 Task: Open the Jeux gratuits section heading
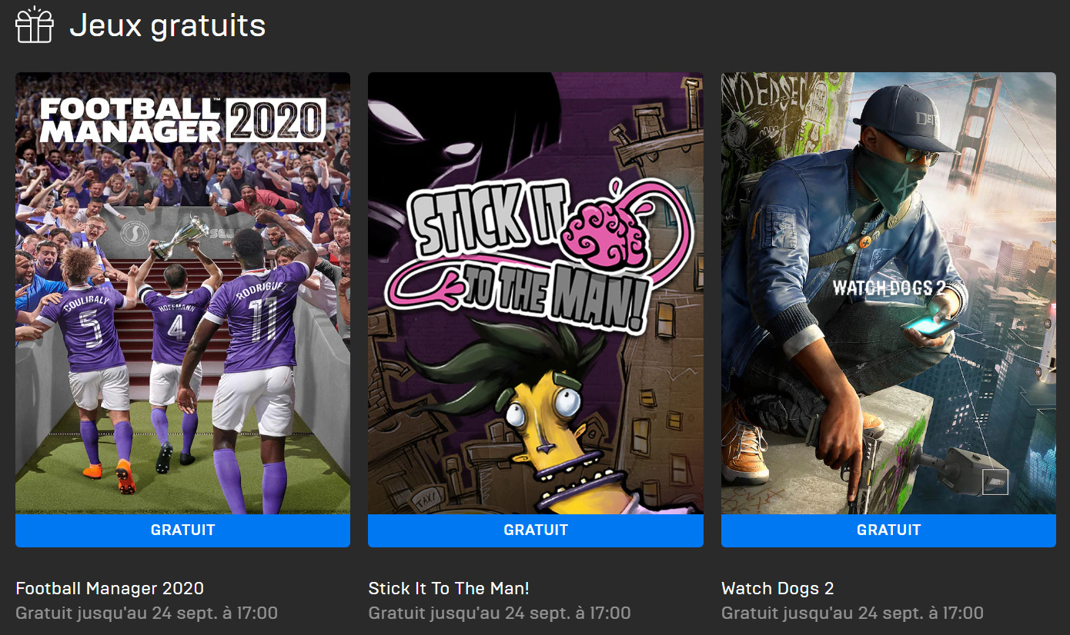click(167, 26)
